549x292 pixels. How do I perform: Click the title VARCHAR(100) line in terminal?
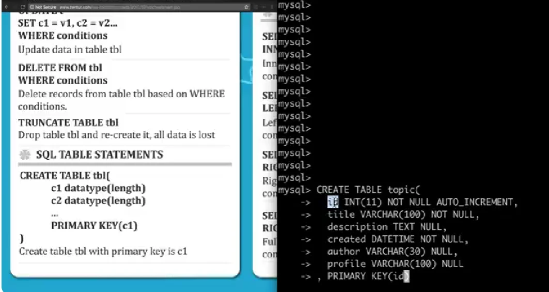click(x=403, y=214)
